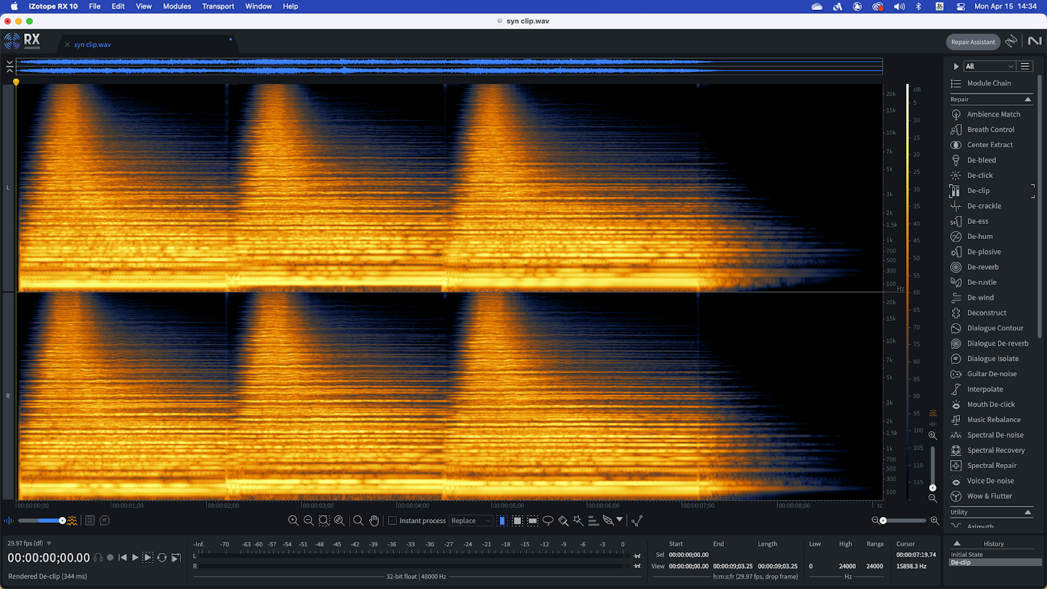Screen dimensions: 1047x589
Task: Toggle the Time selection tool
Action: (502, 521)
